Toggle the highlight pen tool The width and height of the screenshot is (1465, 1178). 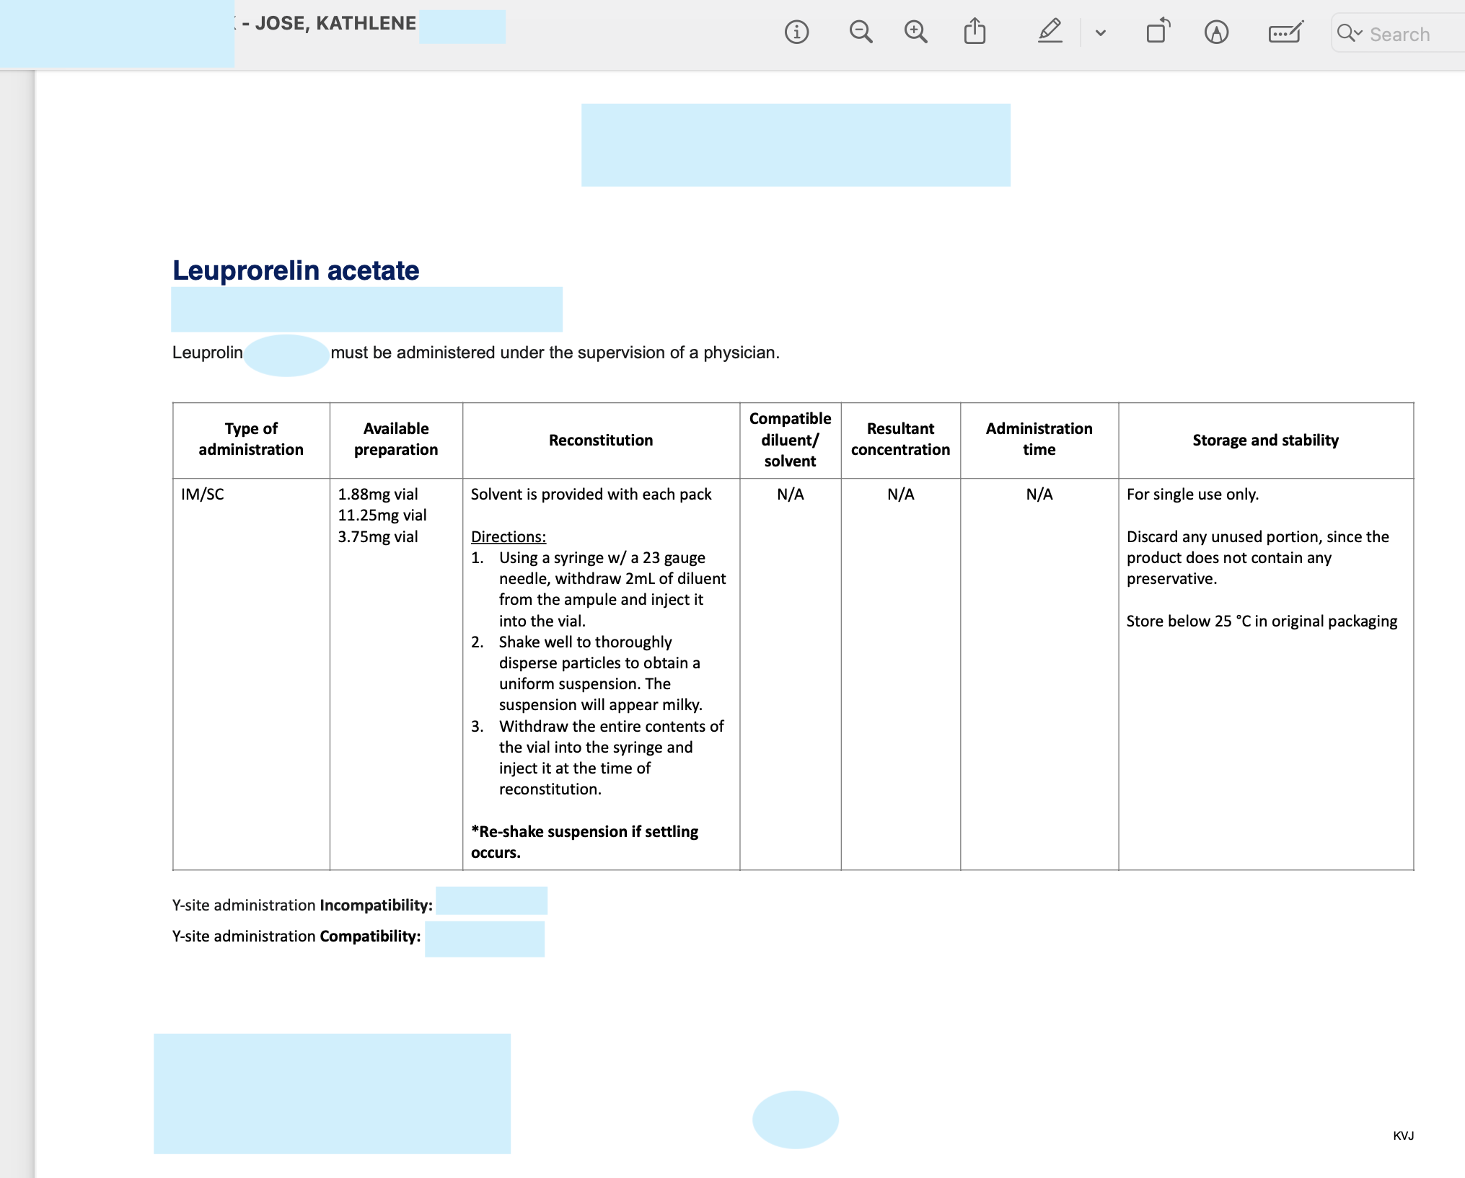(1050, 32)
